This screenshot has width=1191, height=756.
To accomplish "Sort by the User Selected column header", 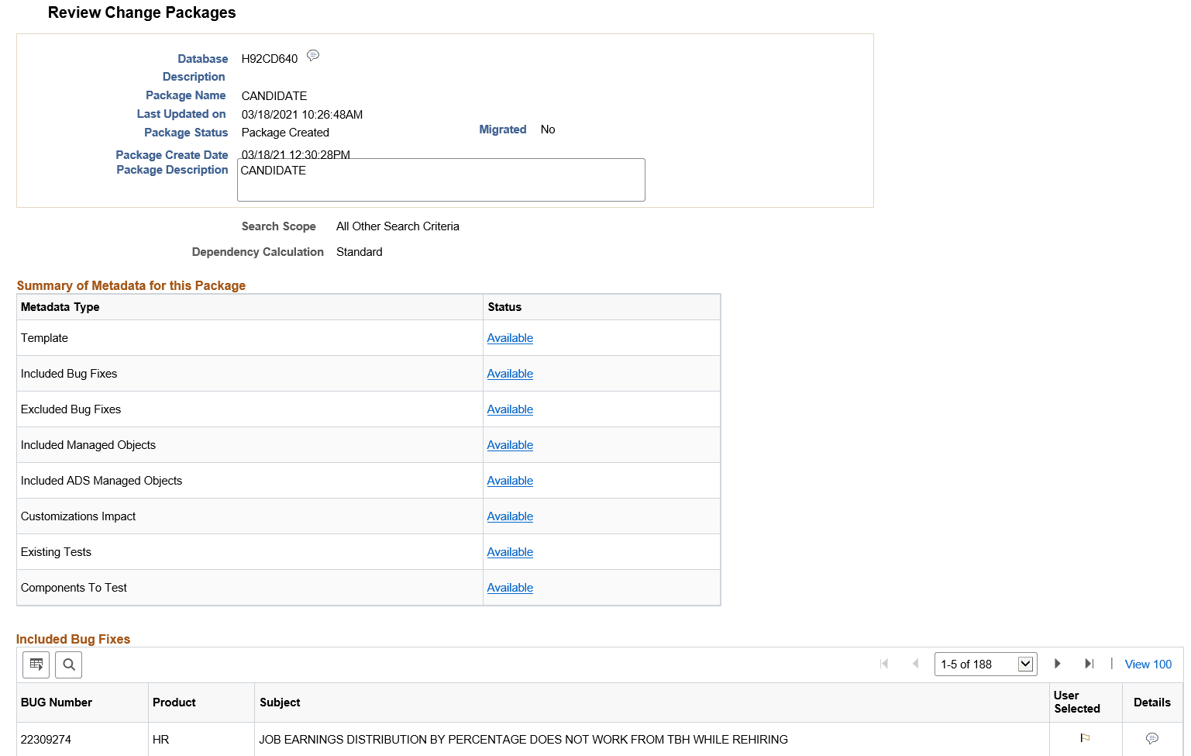I will [1077, 702].
